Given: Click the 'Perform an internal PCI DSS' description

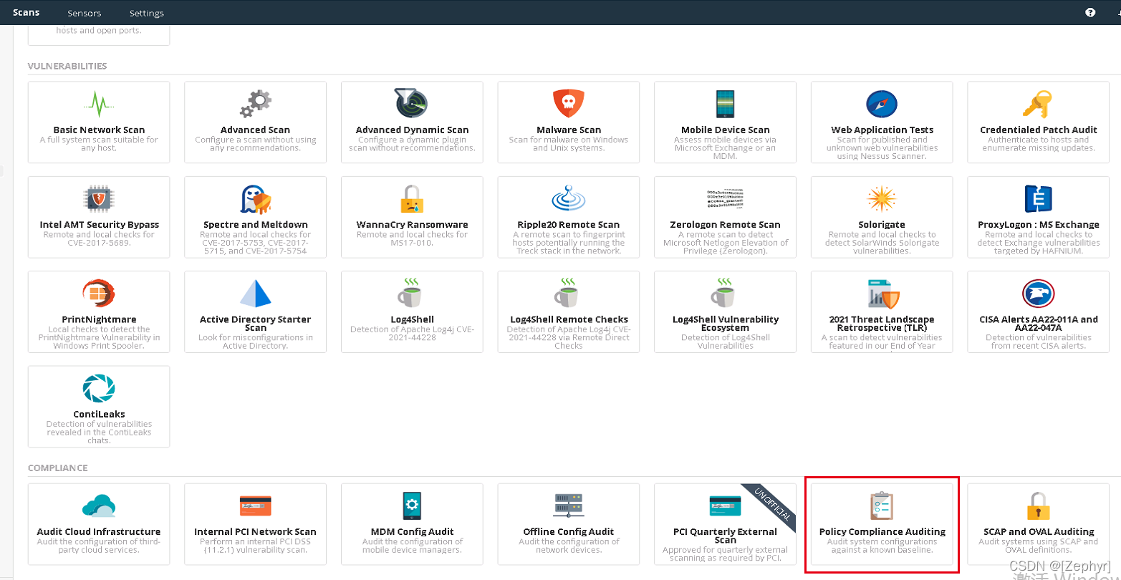Looking at the screenshot, I should point(255,546).
